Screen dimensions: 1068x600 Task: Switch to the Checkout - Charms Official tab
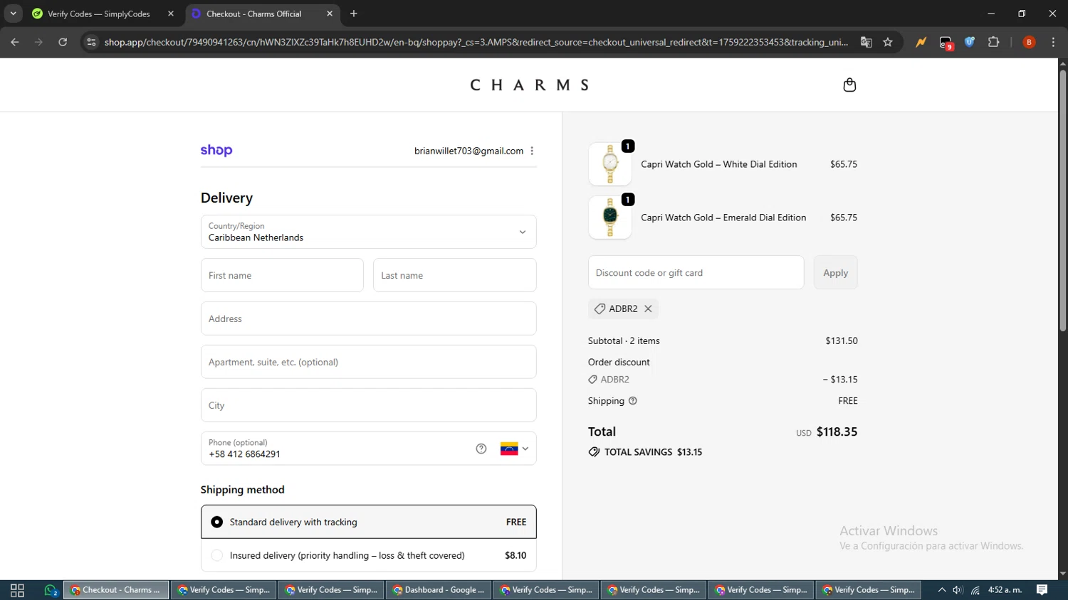tap(263, 14)
